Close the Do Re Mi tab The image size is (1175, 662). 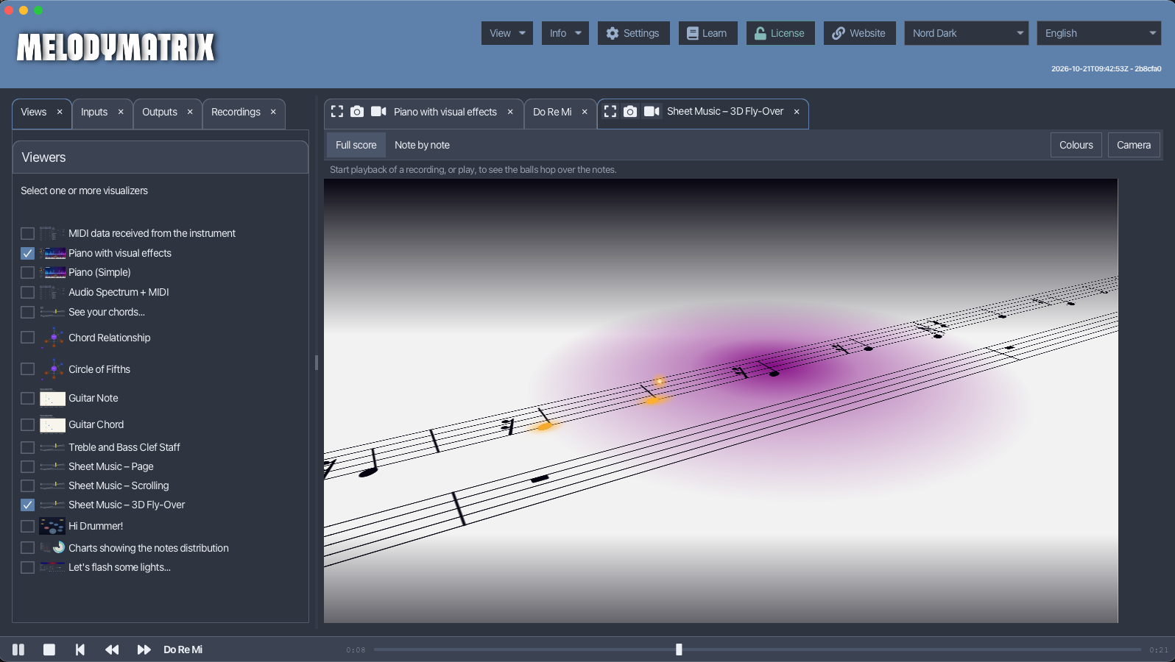coord(585,112)
